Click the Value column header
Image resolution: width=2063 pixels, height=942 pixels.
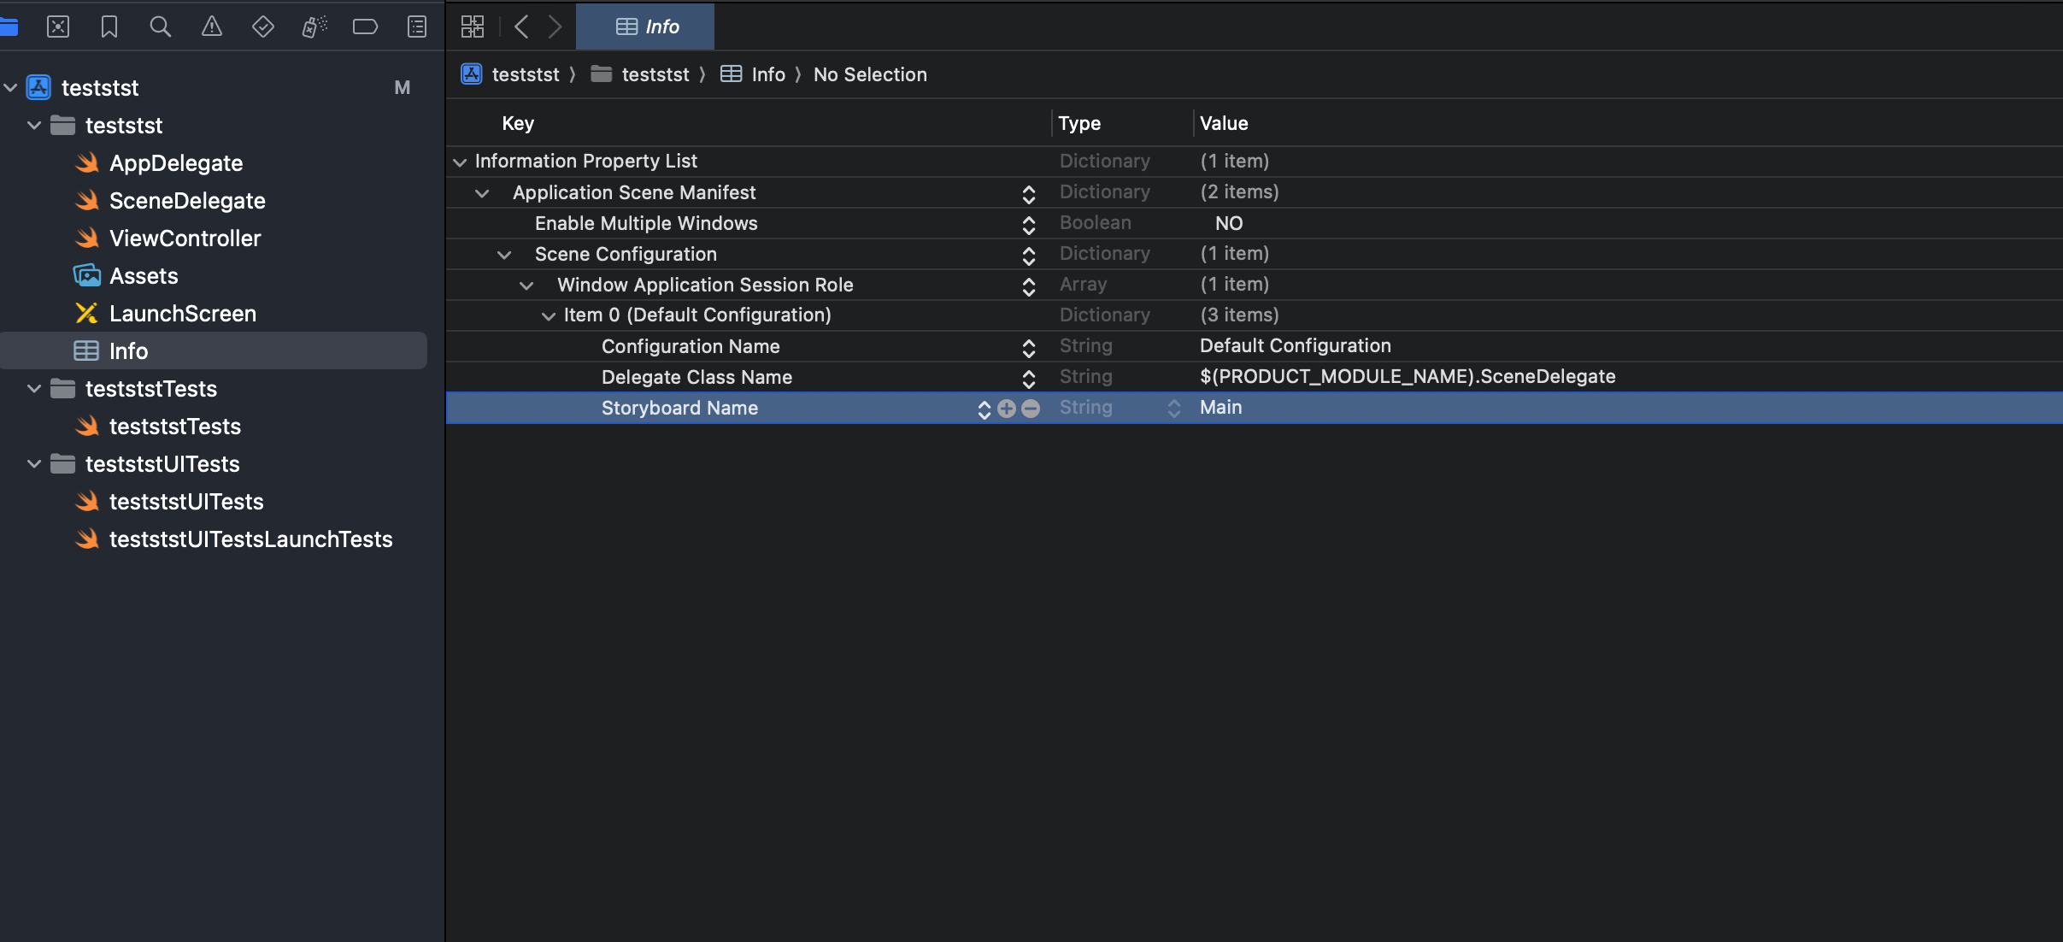1224,123
